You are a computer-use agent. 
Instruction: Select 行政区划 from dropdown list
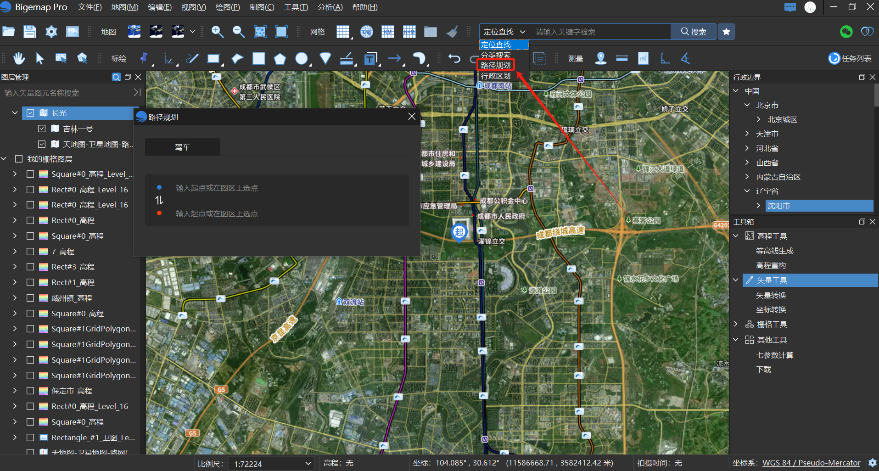point(496,76)
